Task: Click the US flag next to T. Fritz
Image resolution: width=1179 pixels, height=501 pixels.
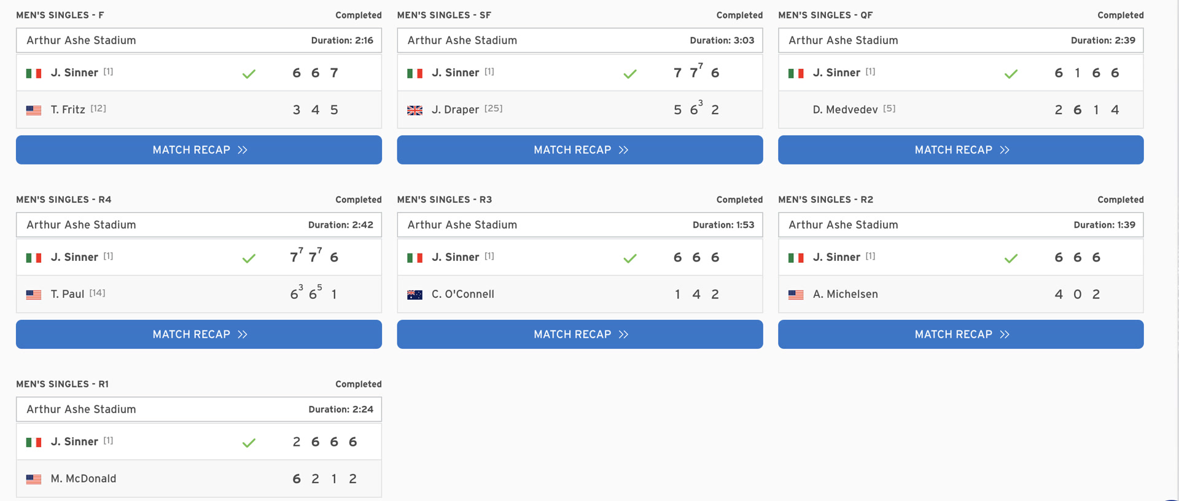Action: [34, 110]
